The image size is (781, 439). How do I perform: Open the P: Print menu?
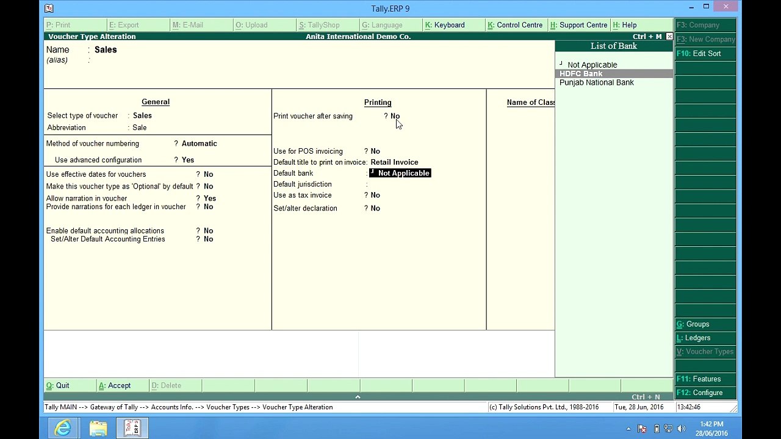pos(75,25)
